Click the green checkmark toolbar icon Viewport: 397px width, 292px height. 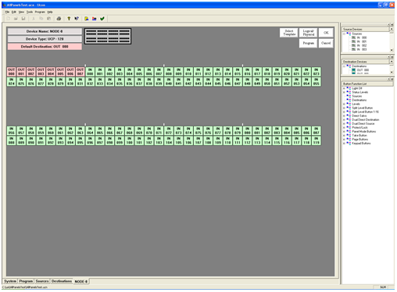(102, 19)
